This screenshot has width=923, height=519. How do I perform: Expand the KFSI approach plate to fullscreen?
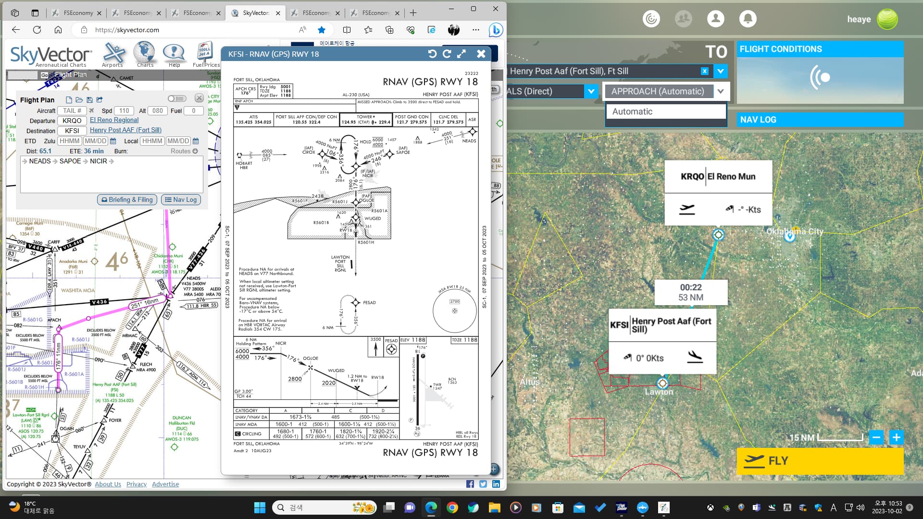point(461,54)
